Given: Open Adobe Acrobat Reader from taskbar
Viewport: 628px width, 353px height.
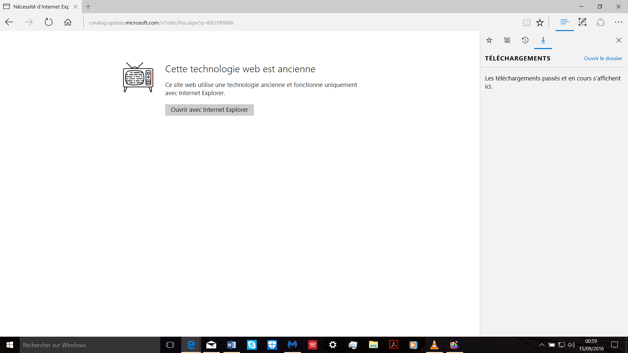Looking at the screenshot, I should 394,345.
